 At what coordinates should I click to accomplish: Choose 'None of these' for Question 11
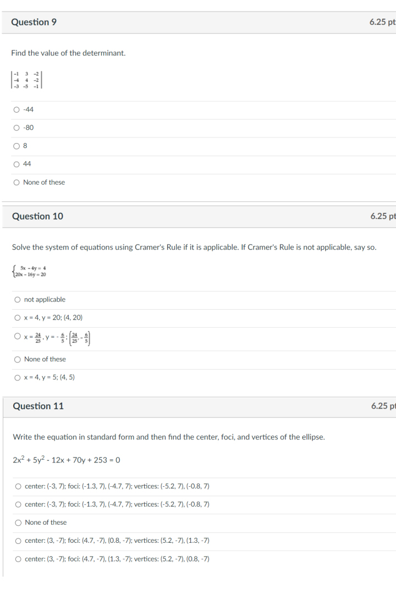[x=17, y=522]
